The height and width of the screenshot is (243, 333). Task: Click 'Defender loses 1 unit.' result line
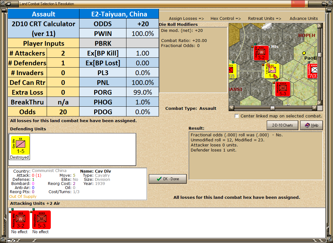213,150
